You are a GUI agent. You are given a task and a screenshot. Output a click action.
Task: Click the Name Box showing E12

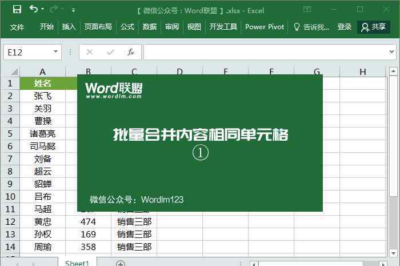(28, 52)
